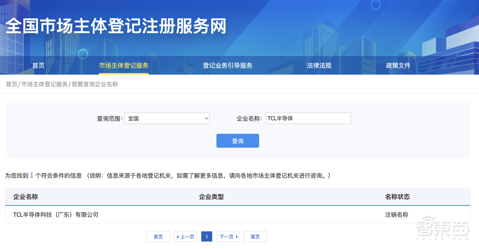Expand the 查询范围 dropdown showing 全国
This screenshot has height=249, width=479.
point(167,118)
